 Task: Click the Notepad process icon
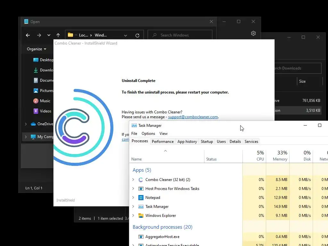[141, 197]
